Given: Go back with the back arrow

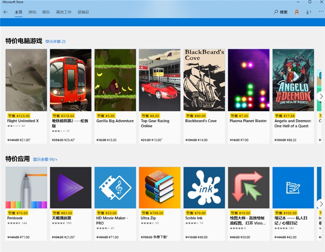Looking at the screenshot, I should click(x=6, y=12).
